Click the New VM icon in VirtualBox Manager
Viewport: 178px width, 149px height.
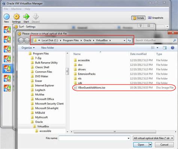click(6, 17)
